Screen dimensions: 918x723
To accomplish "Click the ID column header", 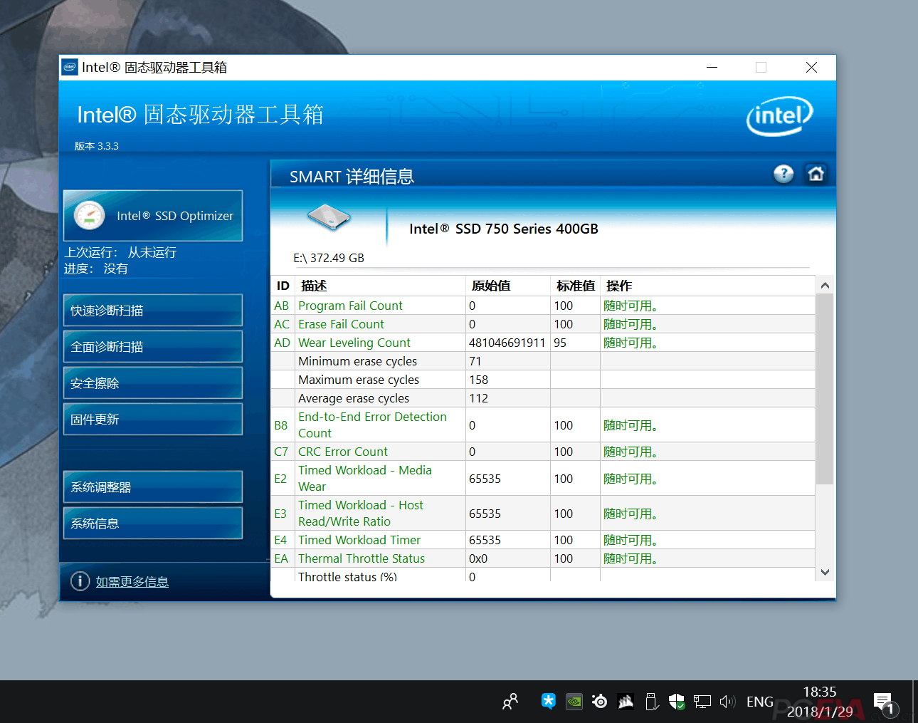I will click(283, 286).
